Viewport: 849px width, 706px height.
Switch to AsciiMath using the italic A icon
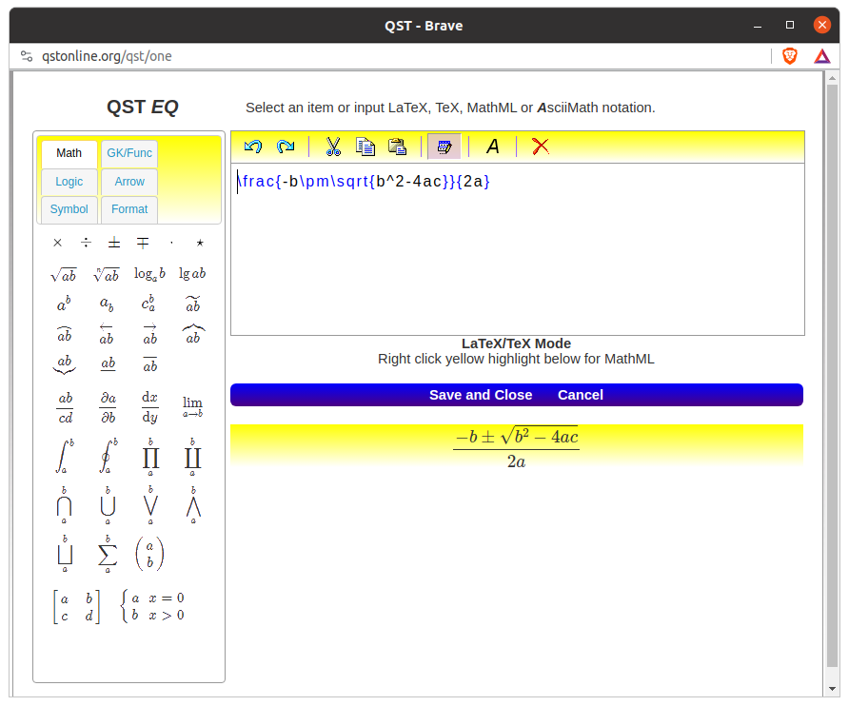(493, 147)
